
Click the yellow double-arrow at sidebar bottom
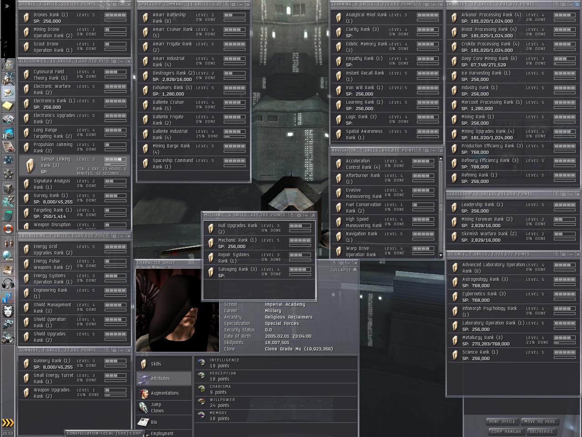click(8, 423)
